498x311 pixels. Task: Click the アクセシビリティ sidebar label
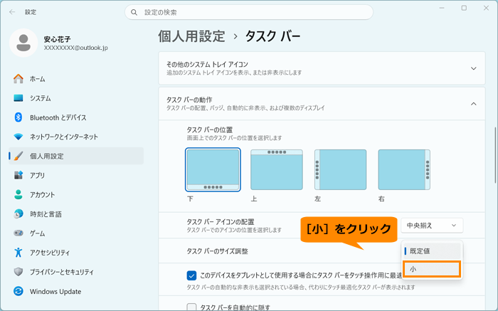pos(50,253)
